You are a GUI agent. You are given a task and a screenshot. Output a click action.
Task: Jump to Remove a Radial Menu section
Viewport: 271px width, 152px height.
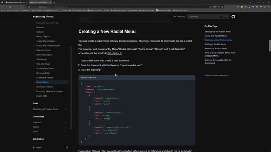tap(216, 49)
